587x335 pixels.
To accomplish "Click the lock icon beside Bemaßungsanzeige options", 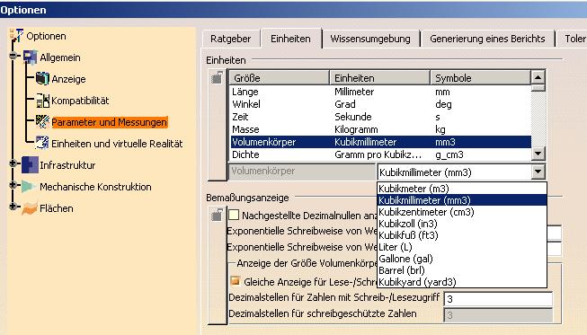I will click(x=217, y=215).
